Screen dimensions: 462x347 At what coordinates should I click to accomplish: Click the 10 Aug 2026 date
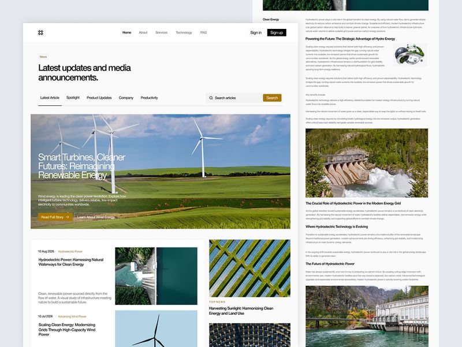pos(46,252)
